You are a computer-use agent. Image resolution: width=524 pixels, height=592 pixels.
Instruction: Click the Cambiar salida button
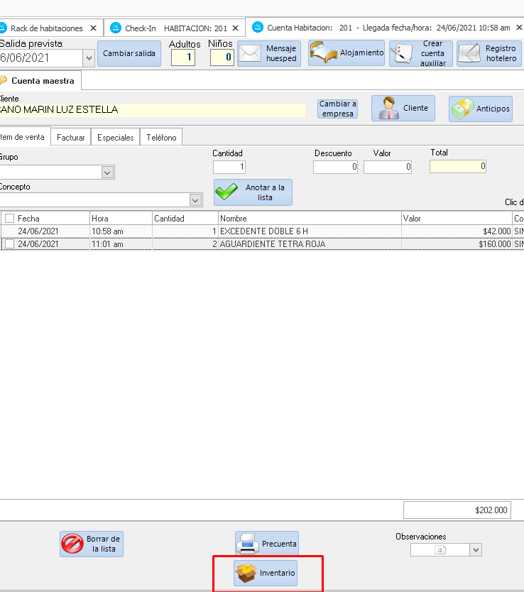click(x=129, y=54)
